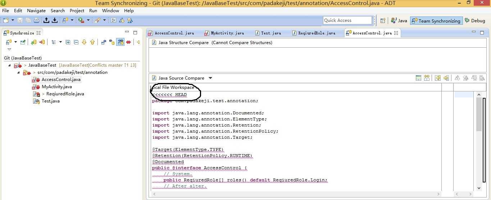
Task: Select MyActivity.java in Synchronize tree
Action: point(56,87)
